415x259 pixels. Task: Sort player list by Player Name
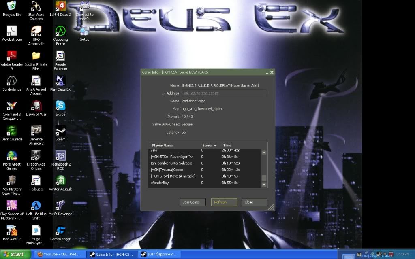[x=162, y=146]
